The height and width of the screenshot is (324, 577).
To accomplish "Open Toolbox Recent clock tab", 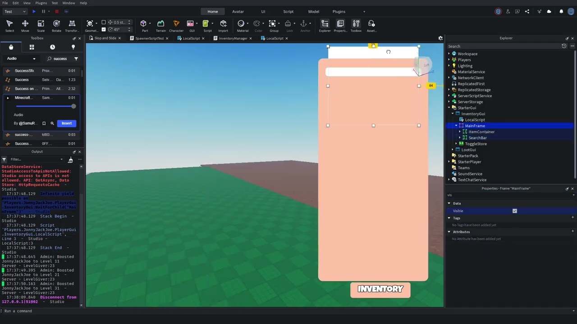I will point(52,47).
